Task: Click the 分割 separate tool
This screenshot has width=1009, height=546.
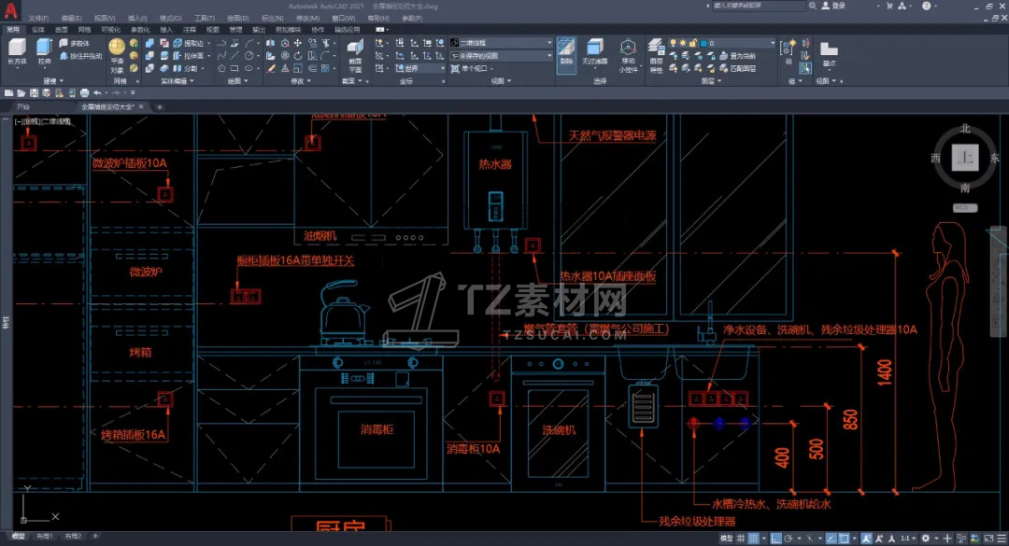Action: (x=185, y=68)
